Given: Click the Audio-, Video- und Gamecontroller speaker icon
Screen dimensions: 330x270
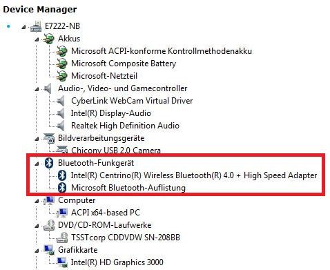Looking at the screenshot, I should click(x=48, y=88).
